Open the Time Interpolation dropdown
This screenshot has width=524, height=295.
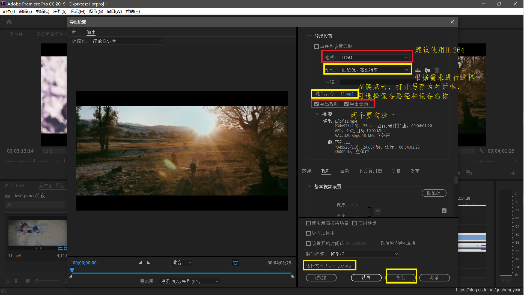pyautogui.click(x=364, y=254)
